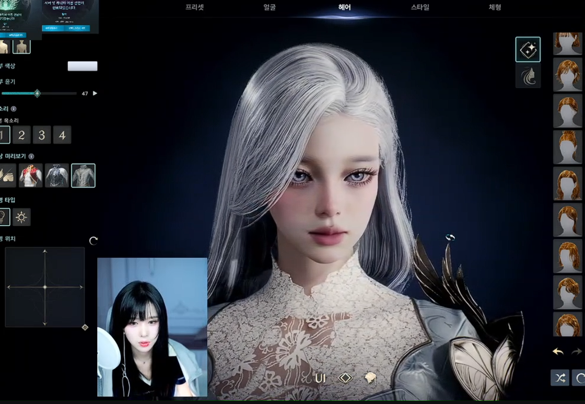The height and width of the screenshot is (404, 585).
Task: Choose the ponytail updo hairstyle thumbnail
Action: (x=567, y=147)
